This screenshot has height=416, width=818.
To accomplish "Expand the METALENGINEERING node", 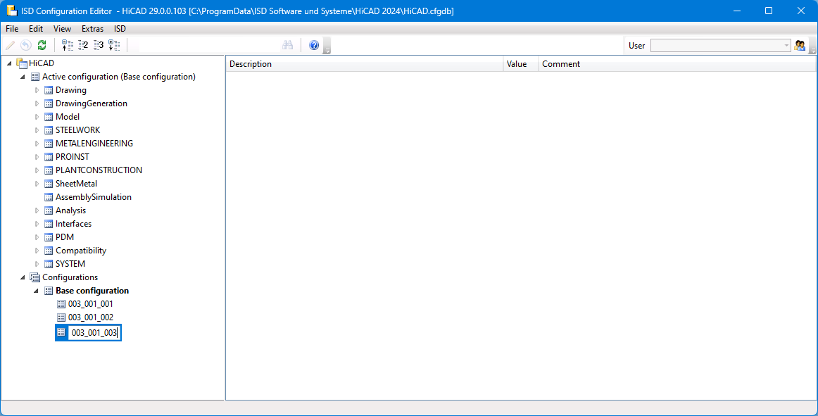I will [x=37, y=144].
